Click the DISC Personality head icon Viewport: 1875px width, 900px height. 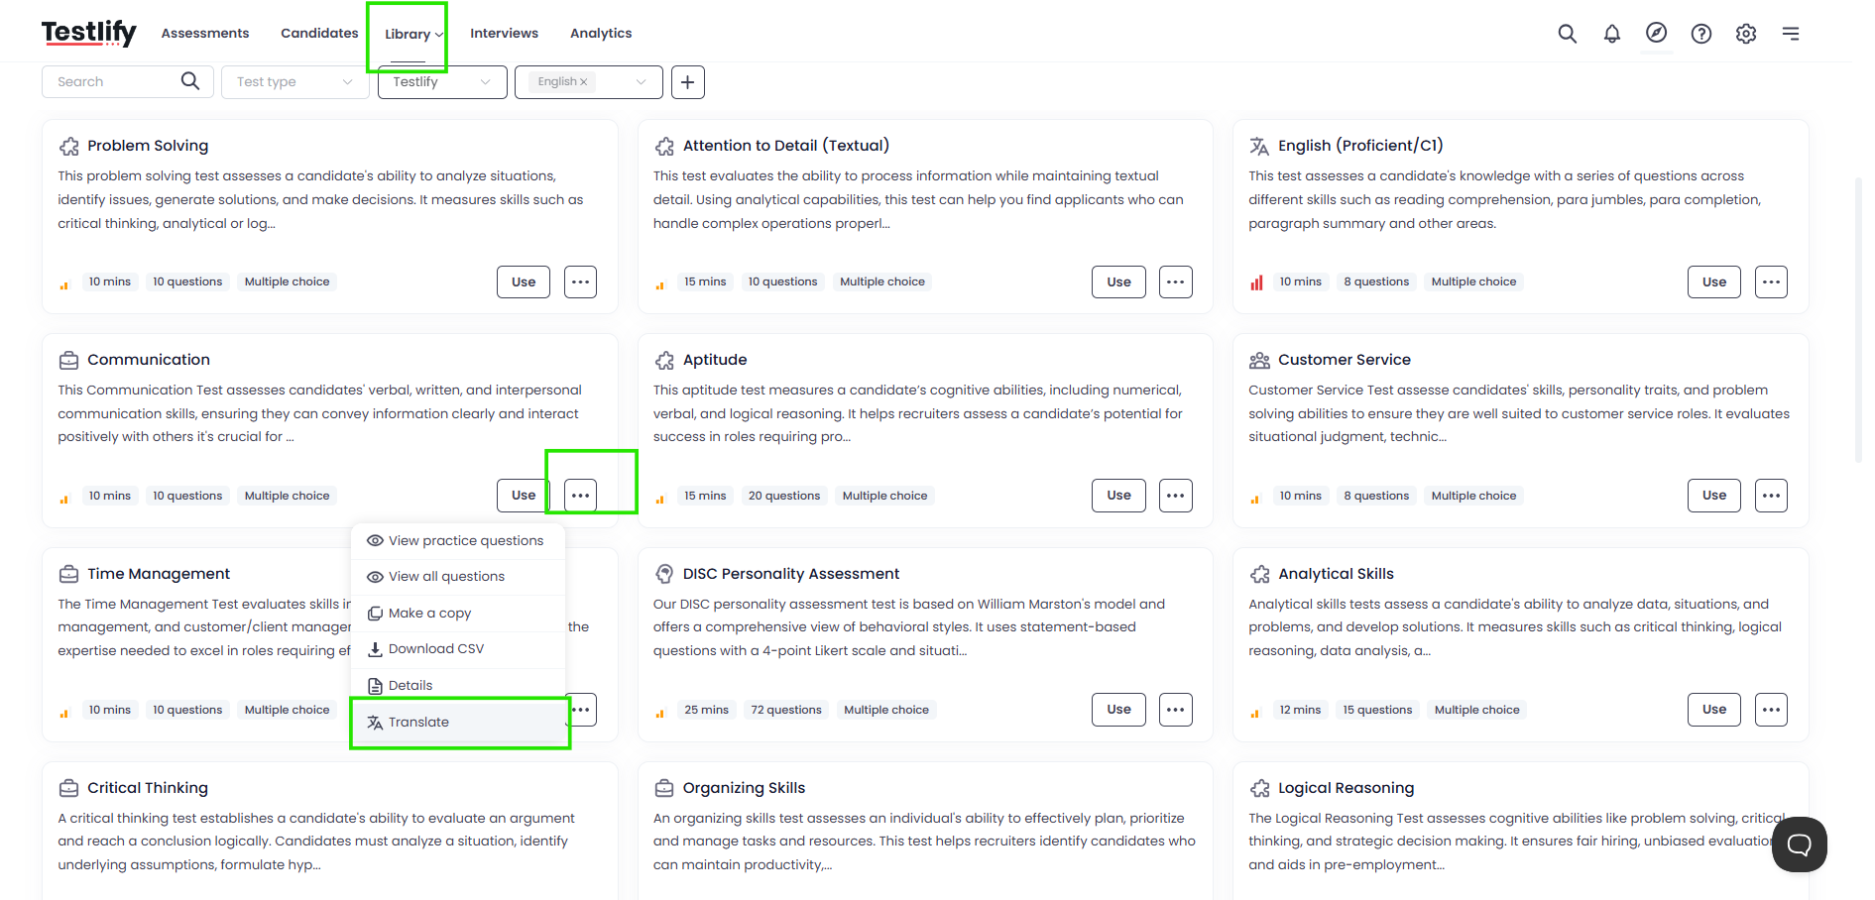(x=664, y=574)
